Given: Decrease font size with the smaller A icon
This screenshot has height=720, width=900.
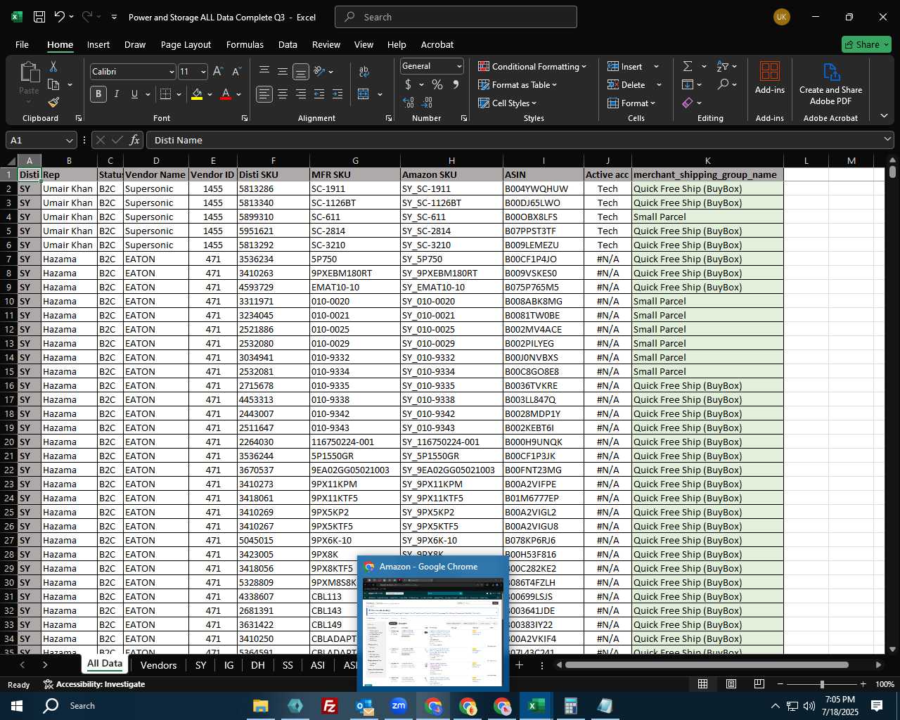Looking at the screenshot, I should tap(236, 71).
